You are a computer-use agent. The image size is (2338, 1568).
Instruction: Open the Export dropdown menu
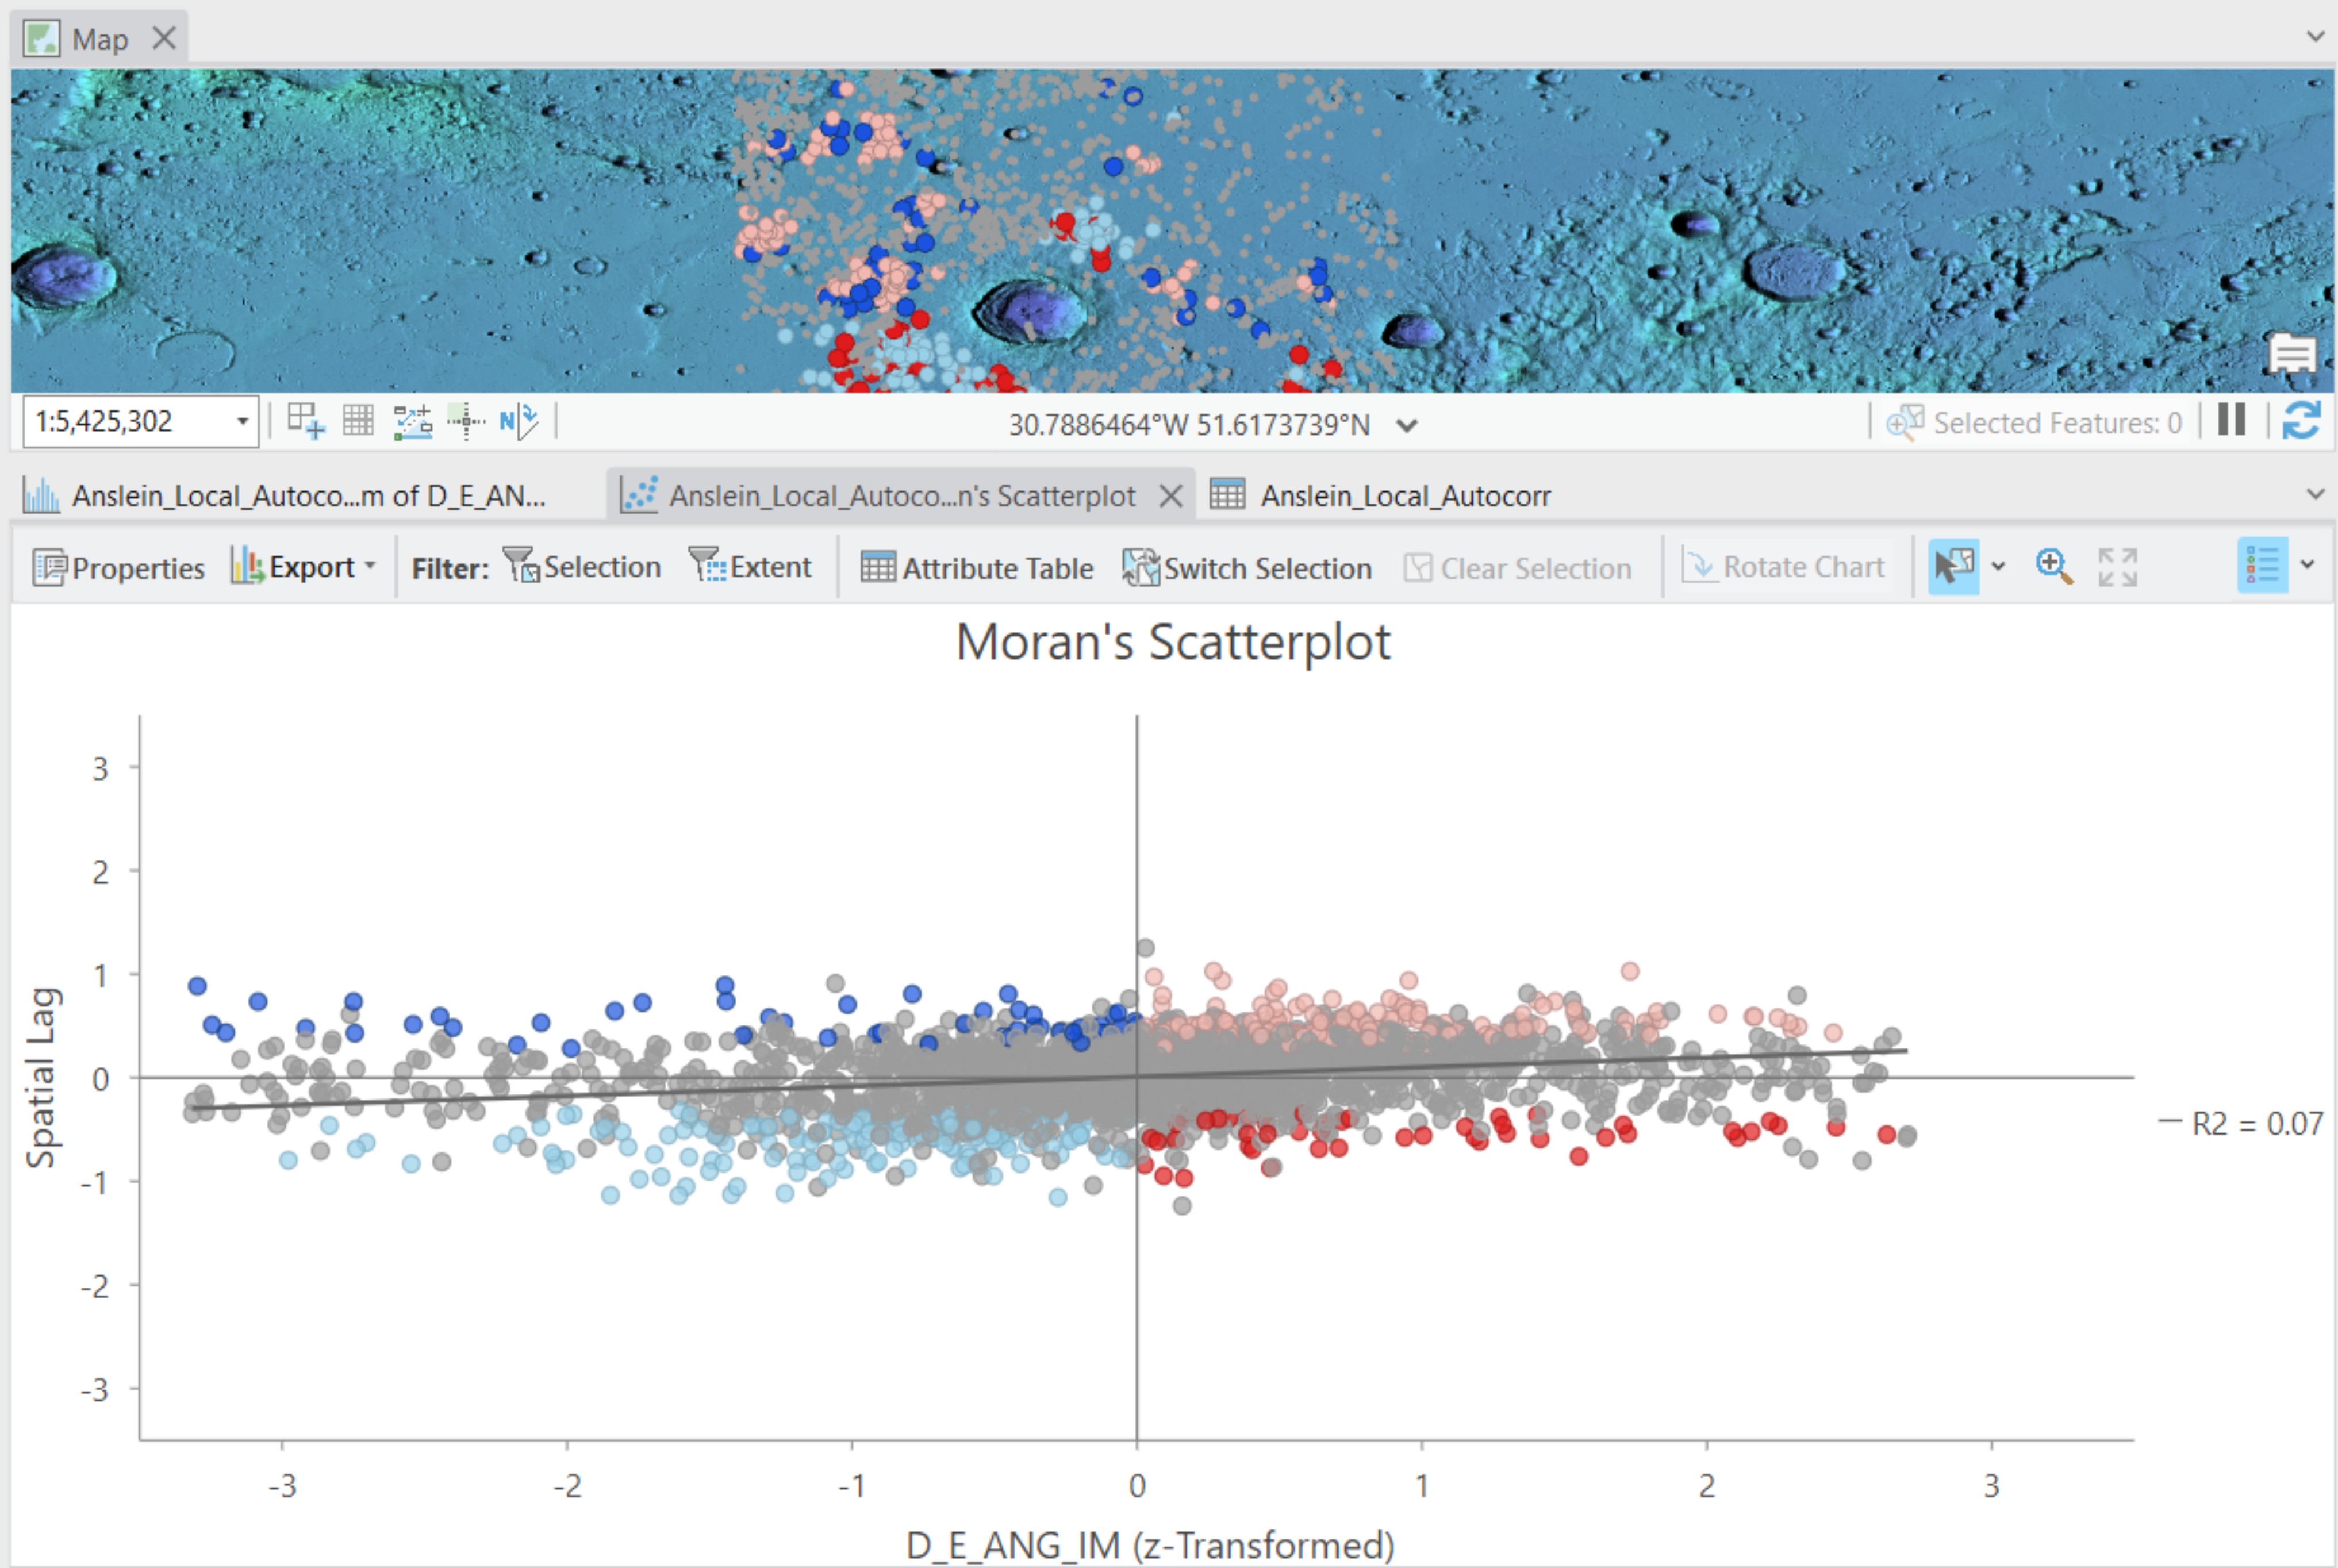click(x=303, y=567)
